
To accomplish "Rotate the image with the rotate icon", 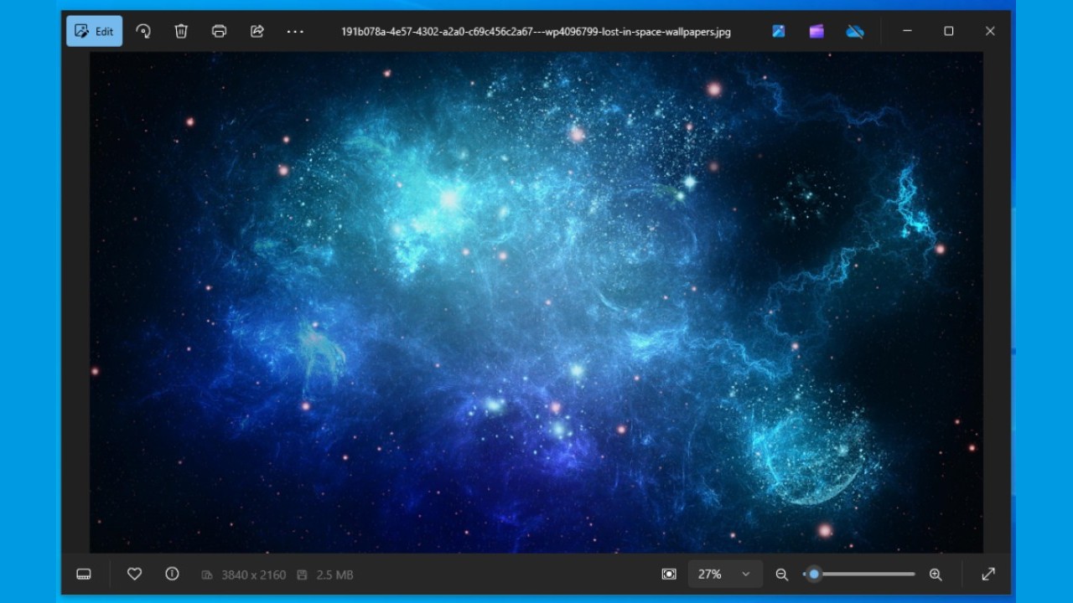I will click(143, 31).
